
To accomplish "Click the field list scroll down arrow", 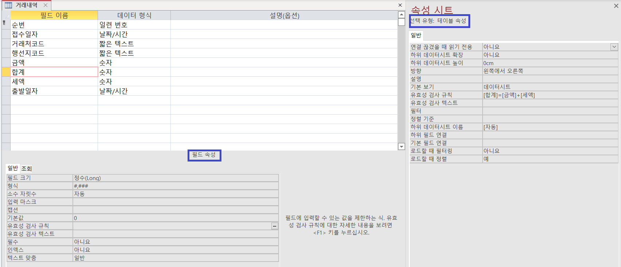I will point(401,147).
